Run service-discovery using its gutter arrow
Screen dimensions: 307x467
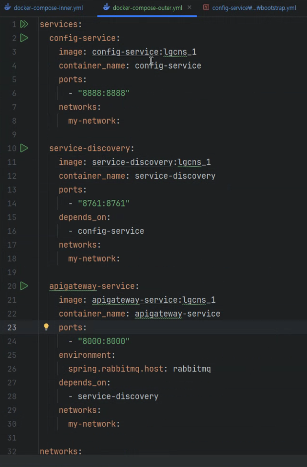[x=24, y=148]
